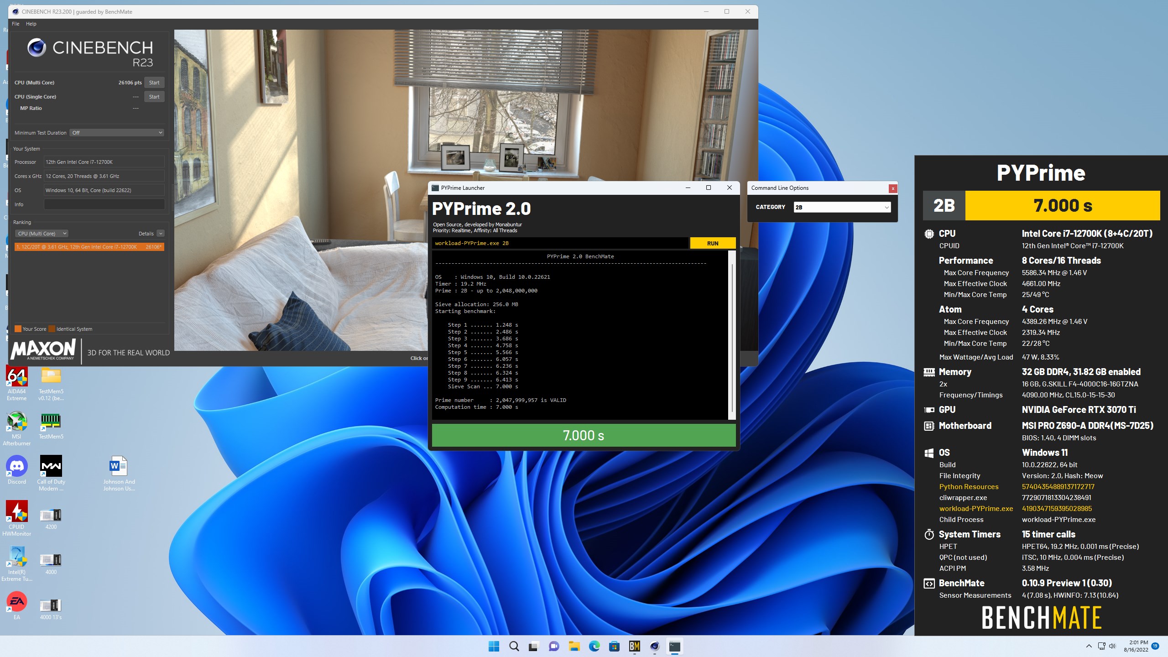The height and width of the screenshot is (657, 1168).
Task: Click Cores x GHz value field
Action: click(104, 176)
